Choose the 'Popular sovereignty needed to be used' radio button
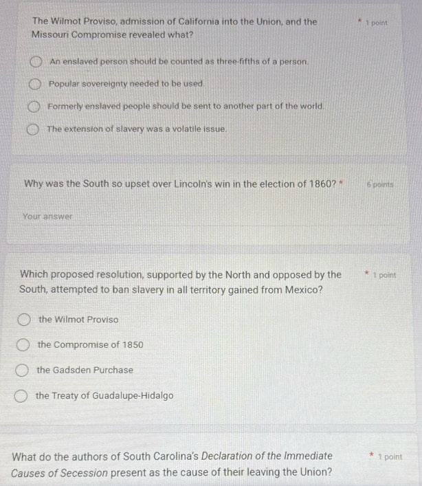This screenshot has width=422, height=486. tap(34, 84)
